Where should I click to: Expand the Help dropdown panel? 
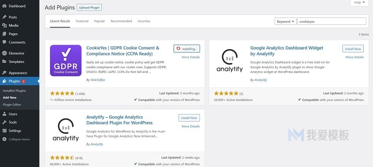(359, 3)
